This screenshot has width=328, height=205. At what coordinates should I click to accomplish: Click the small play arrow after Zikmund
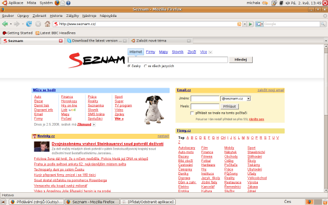94,125
